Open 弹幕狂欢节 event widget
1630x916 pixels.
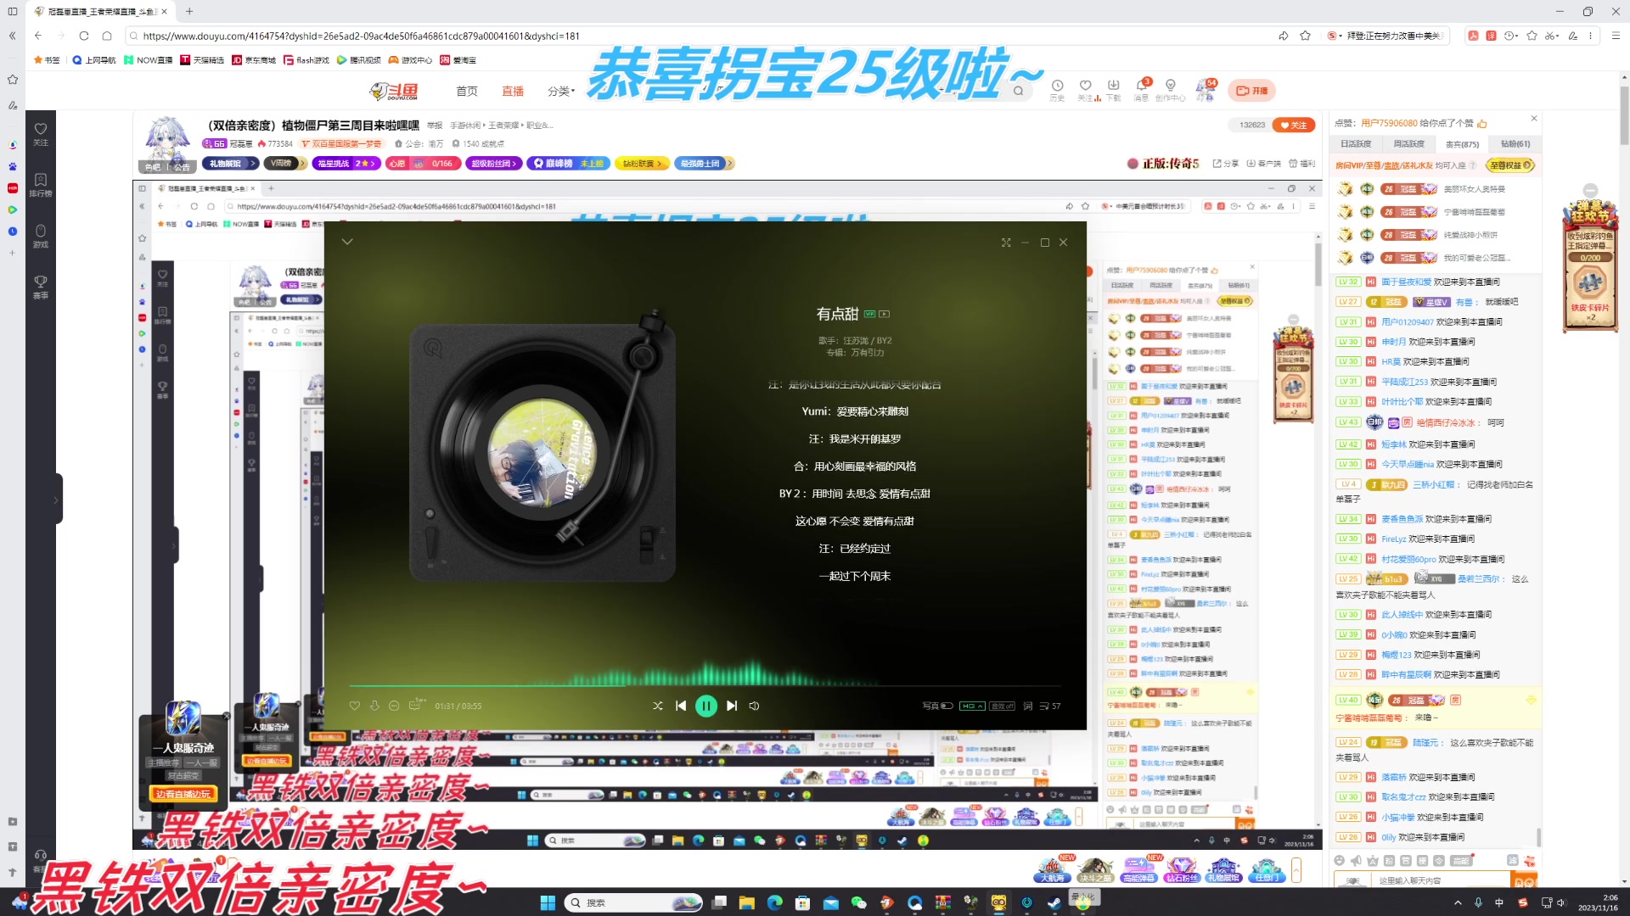tap(1590, 265)
